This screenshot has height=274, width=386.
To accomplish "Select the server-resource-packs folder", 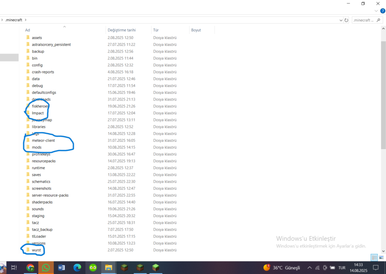I will (50, 196).
